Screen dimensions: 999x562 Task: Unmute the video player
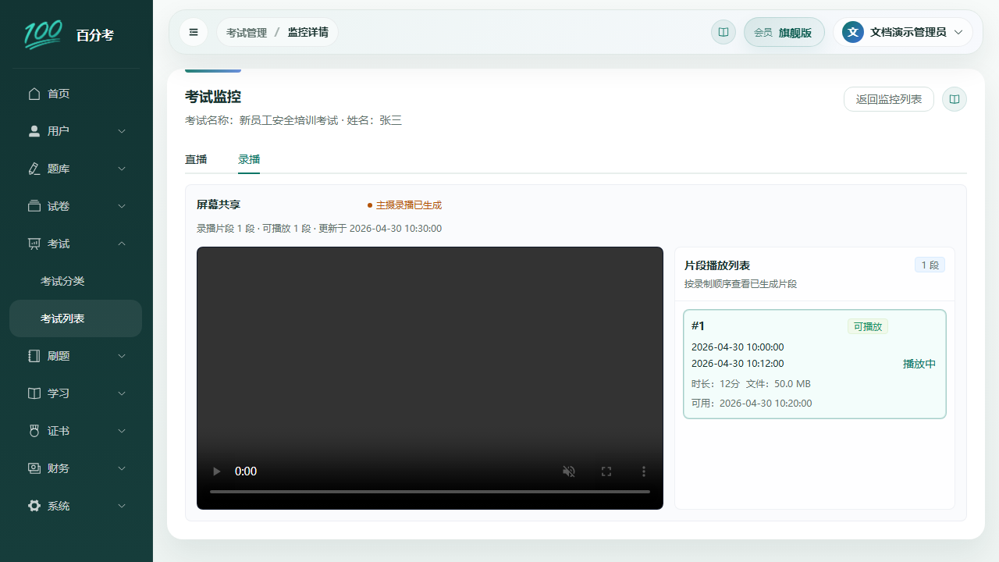[569, 471]
